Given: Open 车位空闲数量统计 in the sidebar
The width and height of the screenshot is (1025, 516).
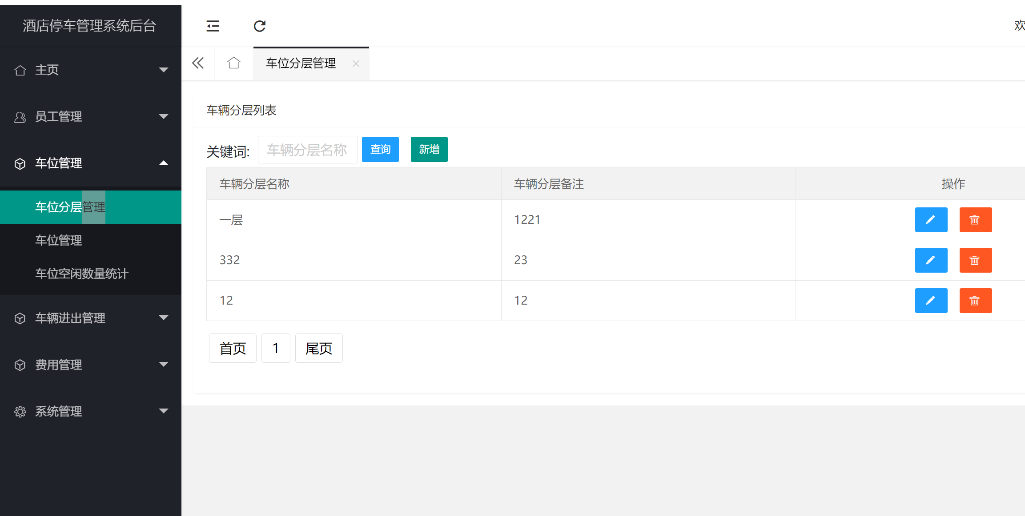Looking at the screenshot, I should coord(81,274).
